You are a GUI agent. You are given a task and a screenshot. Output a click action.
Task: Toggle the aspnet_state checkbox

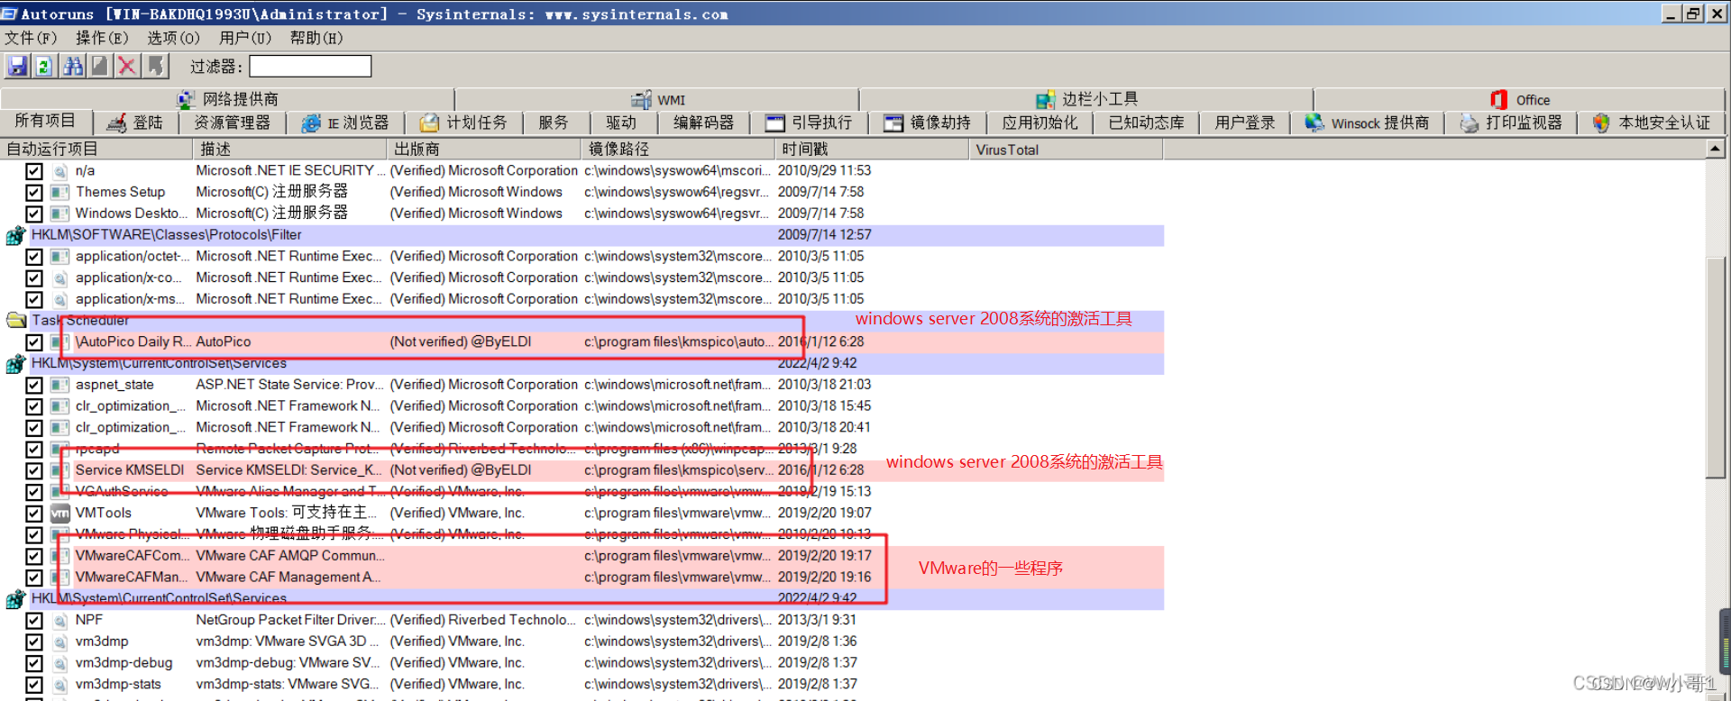click(x=34, y=385)
